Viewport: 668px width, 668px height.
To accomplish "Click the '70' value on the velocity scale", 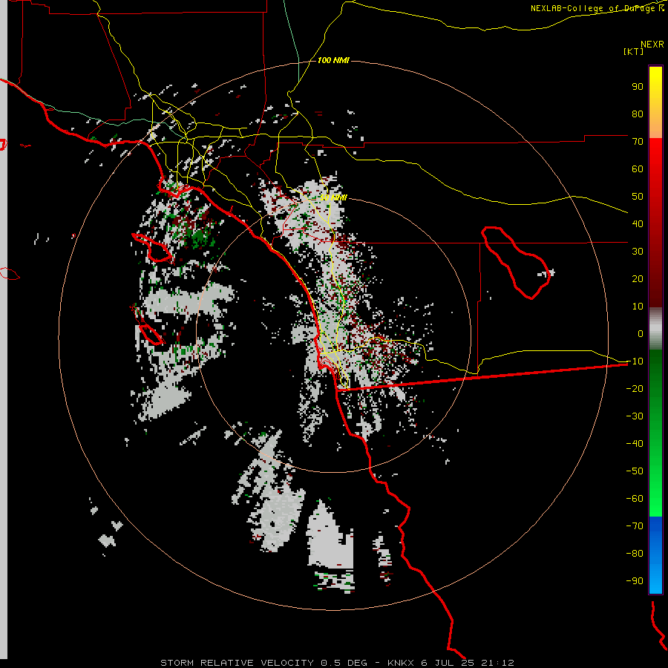I will (638, 142).
